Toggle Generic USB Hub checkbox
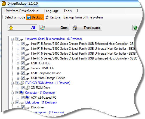The height and width of the screenshot is (119, 145). pyautogui.click(x=23, y=68)
